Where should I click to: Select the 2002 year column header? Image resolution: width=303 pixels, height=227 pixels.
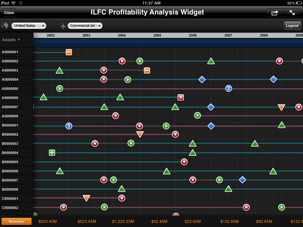(x=50, y=35)
